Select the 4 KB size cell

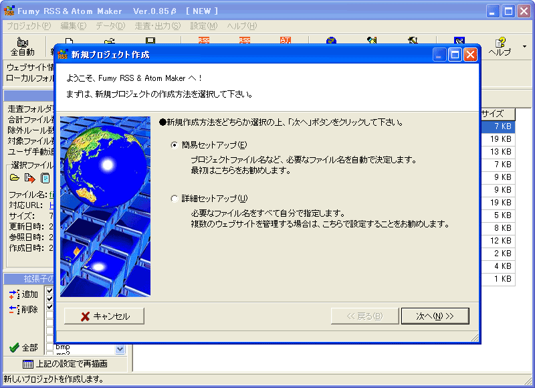pyautogui.click(x=498, y=266)
